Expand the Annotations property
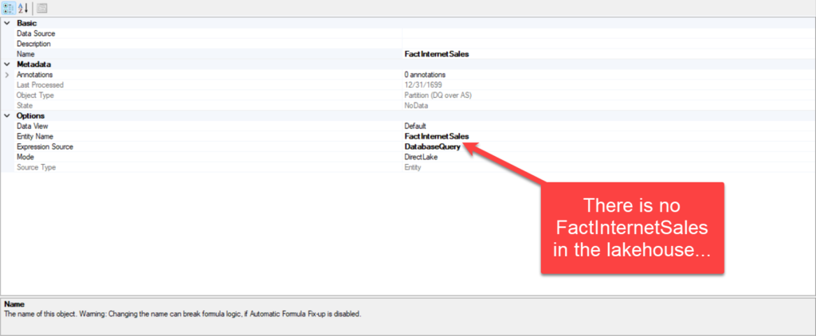 (x=6, y=75)
